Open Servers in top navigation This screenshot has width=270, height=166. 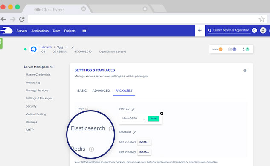22,31
